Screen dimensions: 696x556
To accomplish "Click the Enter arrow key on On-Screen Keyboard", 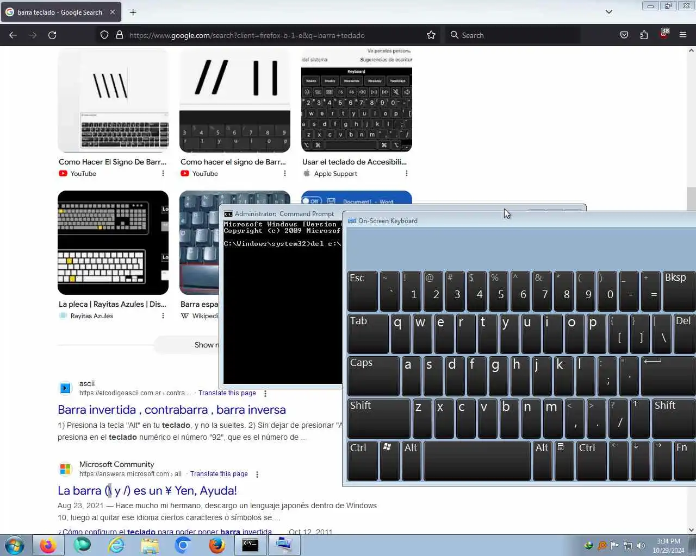I will tap(668, 376).
